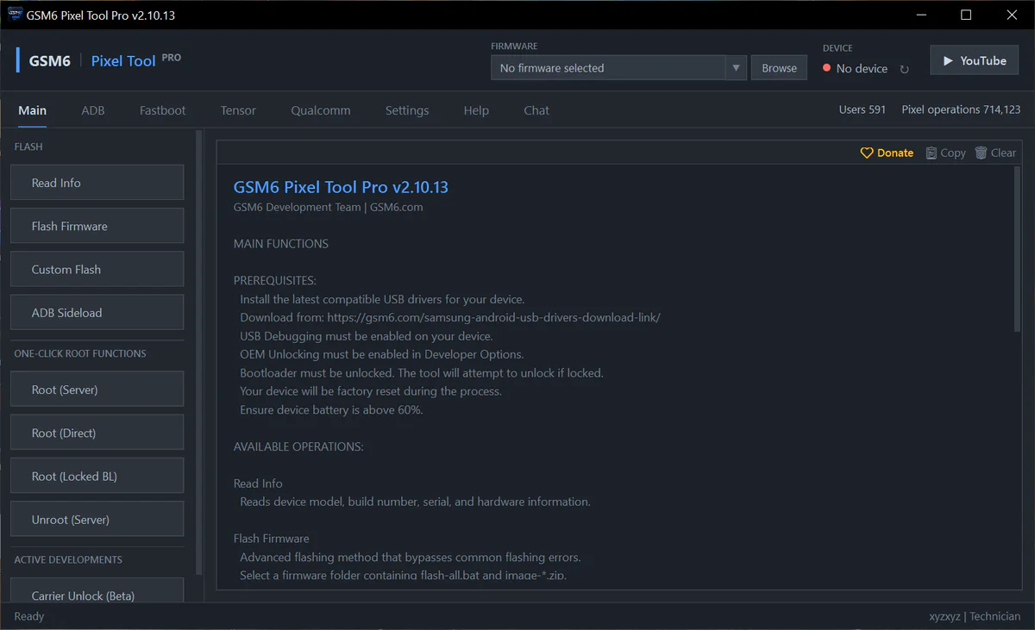Open the firmware dropdown arrow
This screenshot has width=1035, height=630.
736,68
